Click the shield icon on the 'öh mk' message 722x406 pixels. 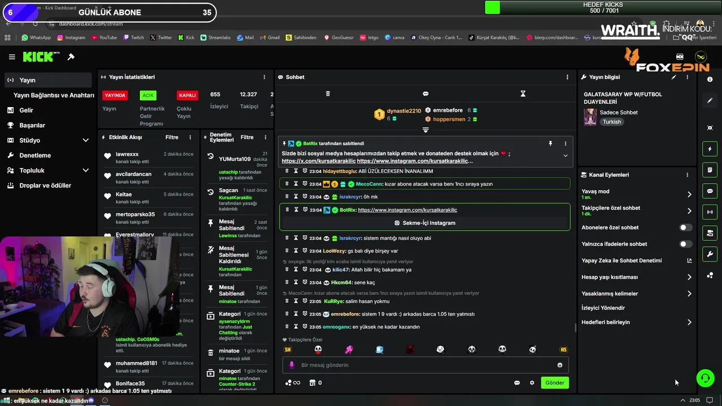(x=305, y=197)
